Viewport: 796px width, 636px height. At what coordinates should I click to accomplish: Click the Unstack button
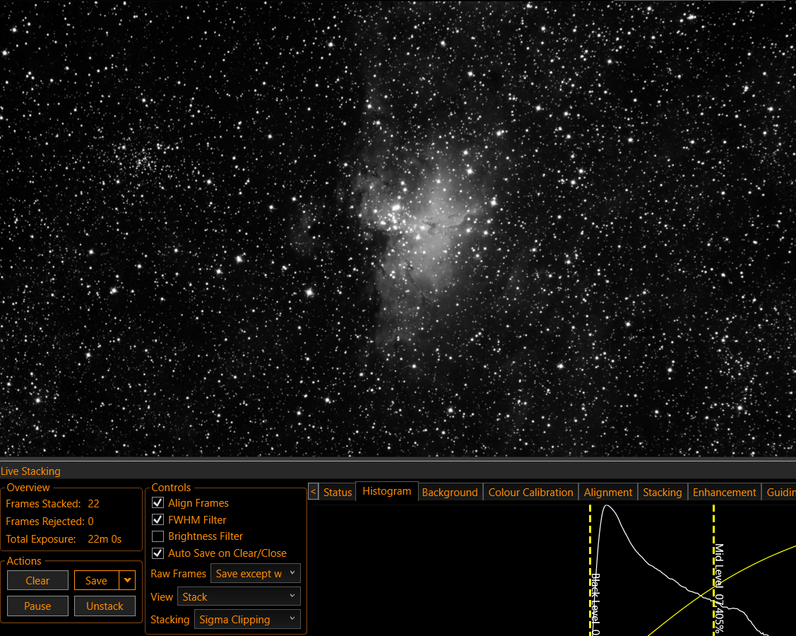click(105, 606)
